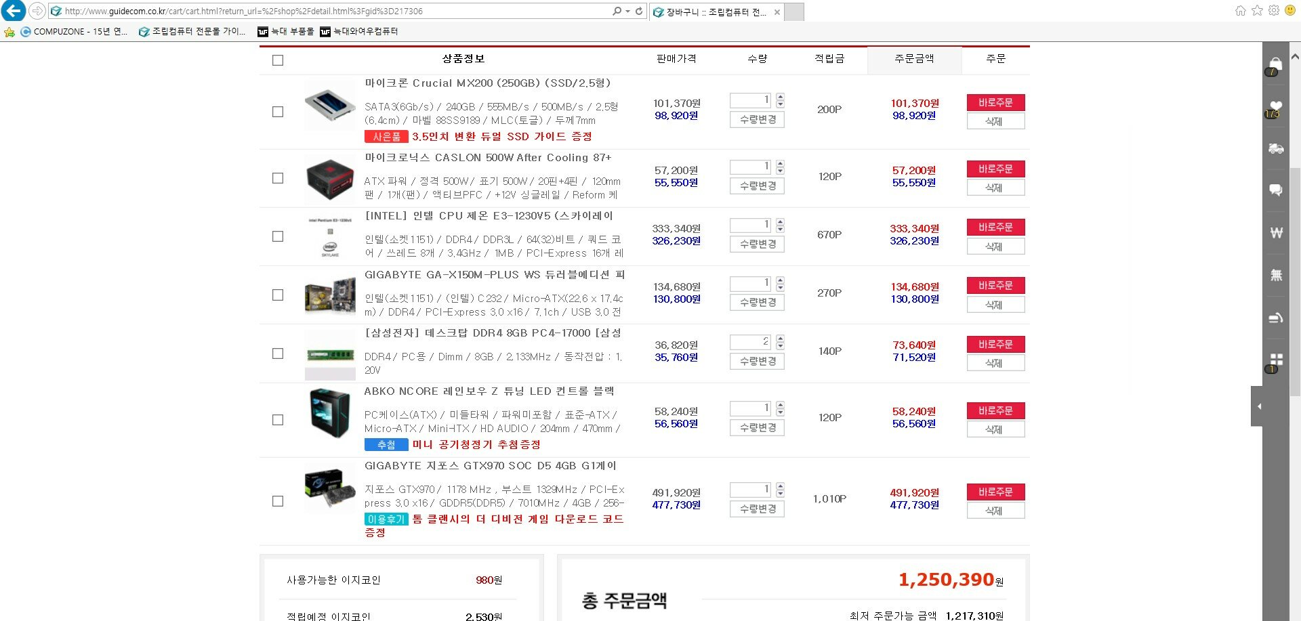The height and width of the screenshot is (621, 1301).
Task: Open the COMPUZONE bookmark in favorites bar
Action: pyautogui.click(x=74, y=32)
